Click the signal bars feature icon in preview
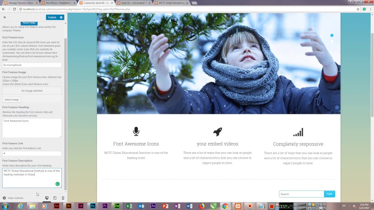Viewport: 374px width, 210px height. click(298, 132)
